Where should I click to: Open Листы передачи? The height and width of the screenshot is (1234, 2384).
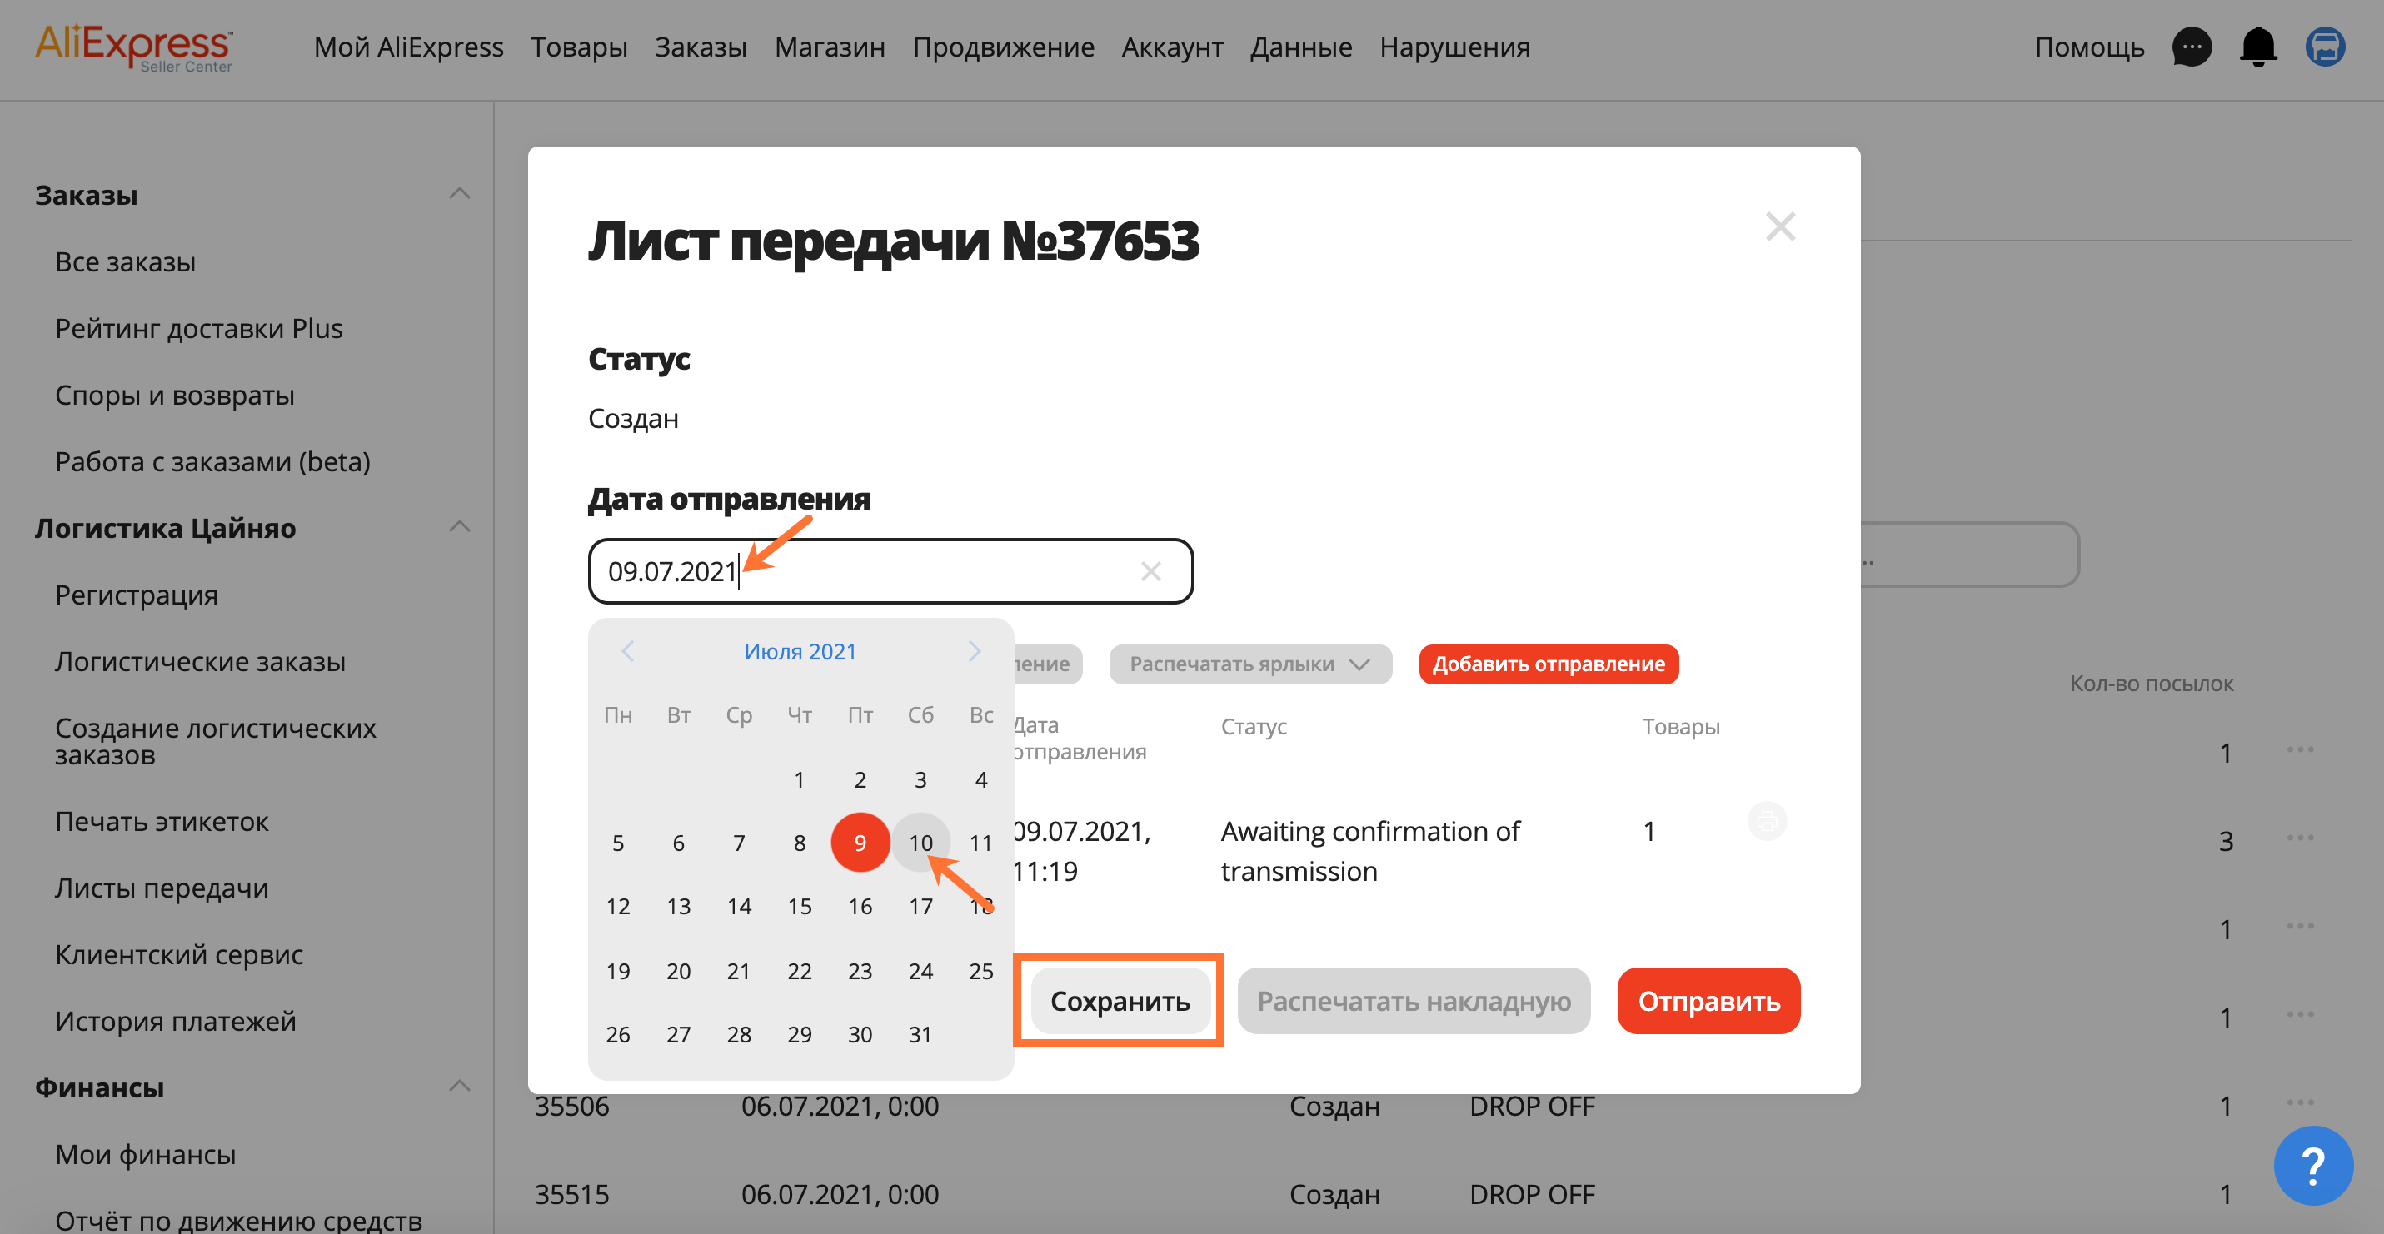click(162, 888)
